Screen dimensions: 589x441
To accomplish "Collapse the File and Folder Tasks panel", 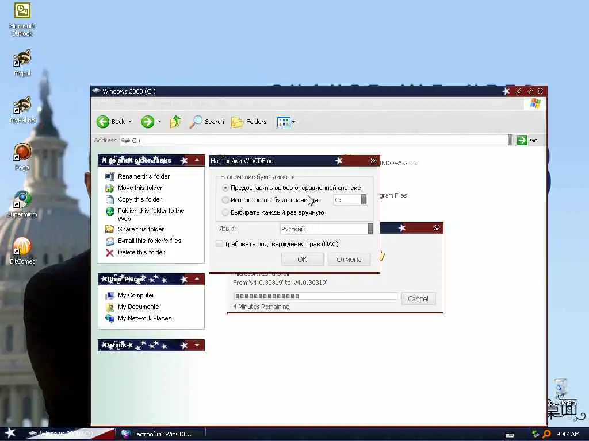I will point(197,161).
